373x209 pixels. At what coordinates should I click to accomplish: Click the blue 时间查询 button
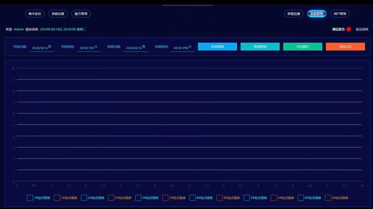(x=217, y=46)
